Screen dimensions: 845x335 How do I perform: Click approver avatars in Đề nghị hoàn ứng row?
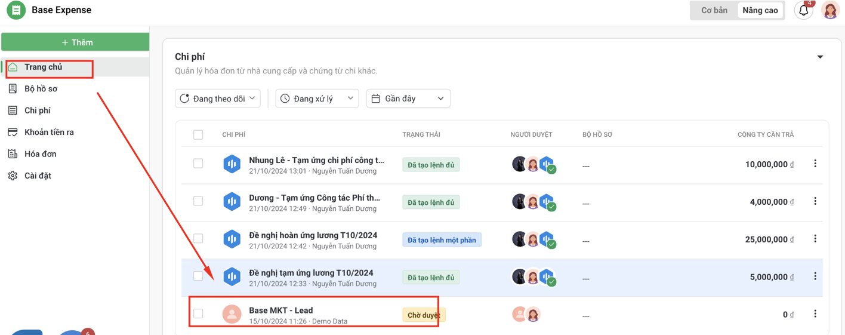[x=534, y=239]
